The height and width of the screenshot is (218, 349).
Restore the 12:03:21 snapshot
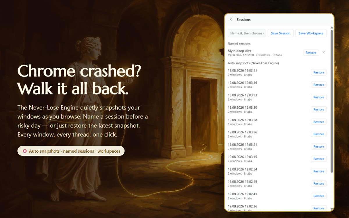coord(319,146)
